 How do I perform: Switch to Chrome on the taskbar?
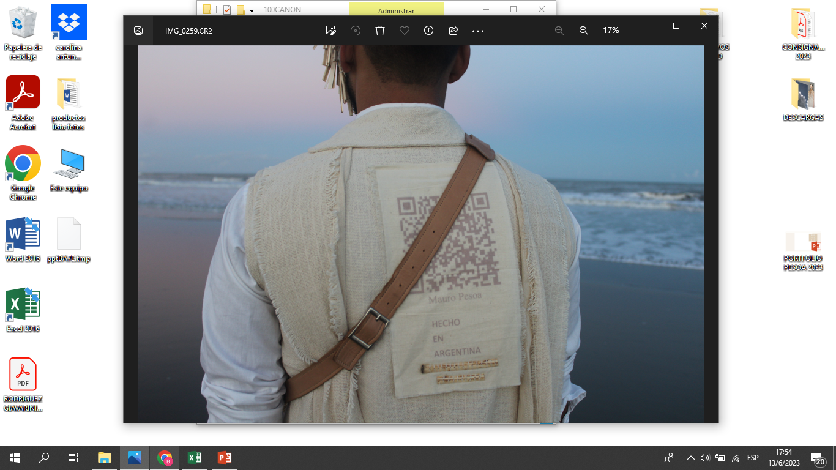pos(165,458)
